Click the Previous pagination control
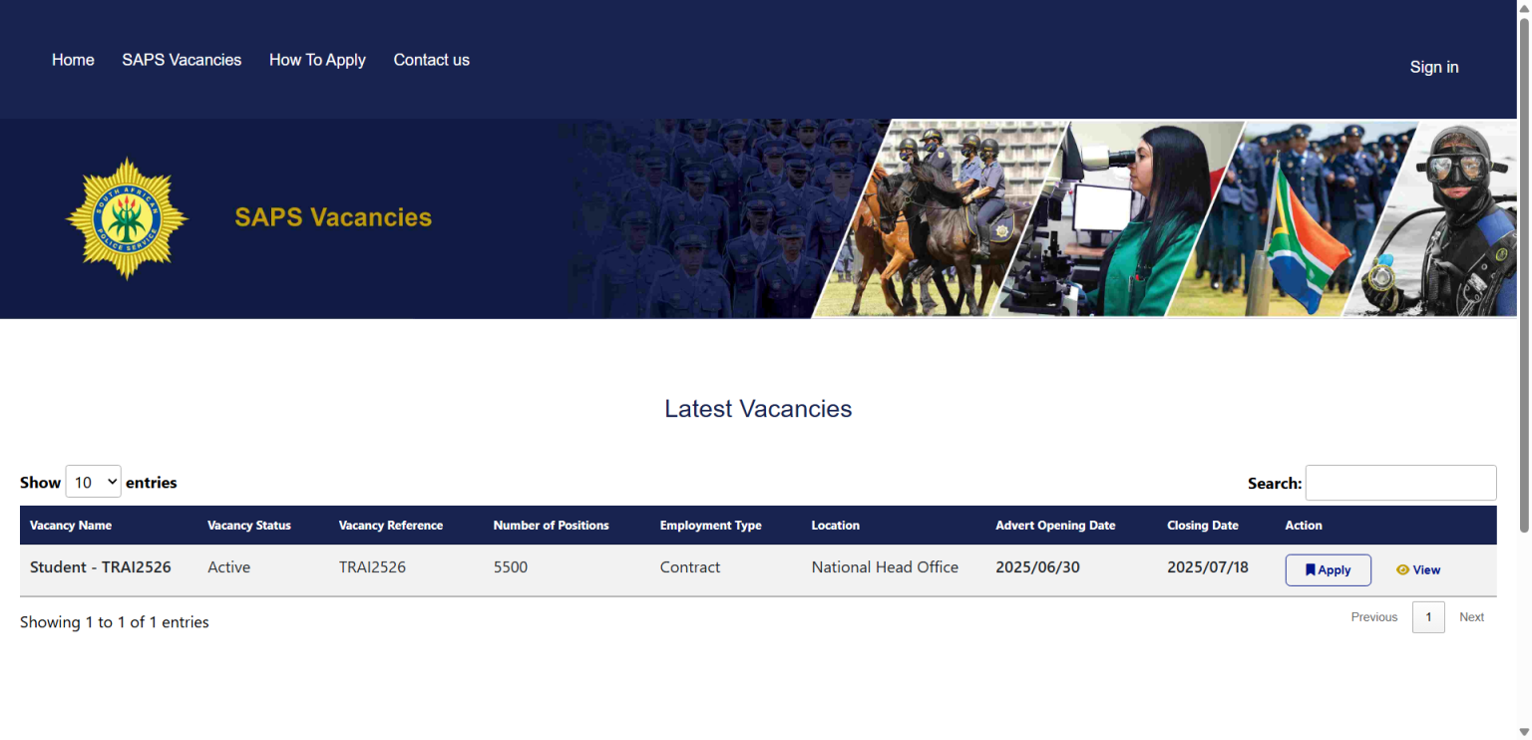 tap(1373, 616)
